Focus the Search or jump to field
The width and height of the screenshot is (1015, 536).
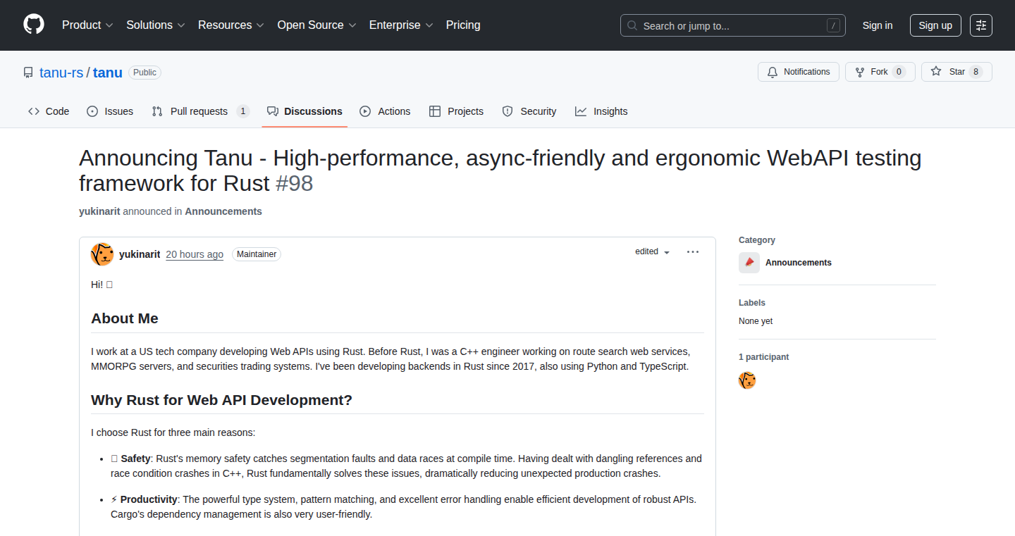pos(733,25)
